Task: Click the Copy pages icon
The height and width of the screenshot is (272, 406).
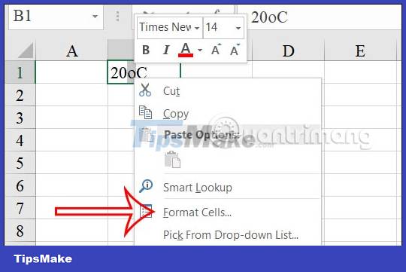Action: tap(146, 112)
